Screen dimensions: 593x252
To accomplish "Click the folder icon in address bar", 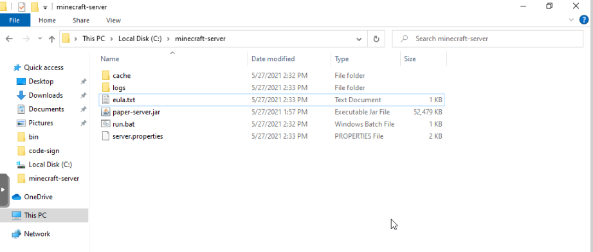I will tap(66, 39).
